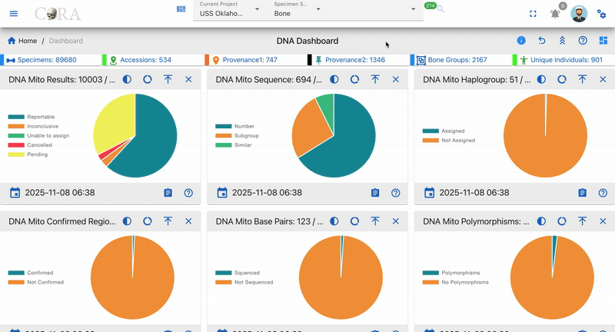Viewport: 615px width, 332px height.
Task: Refresh the DNA Mito Base Pairs card
Action: tap(354, 221)
